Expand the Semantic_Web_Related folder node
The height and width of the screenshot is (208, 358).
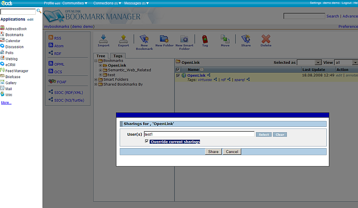[100, 70]
